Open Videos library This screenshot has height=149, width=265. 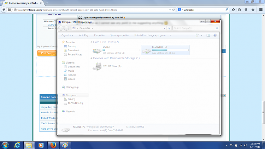[71, 79]
